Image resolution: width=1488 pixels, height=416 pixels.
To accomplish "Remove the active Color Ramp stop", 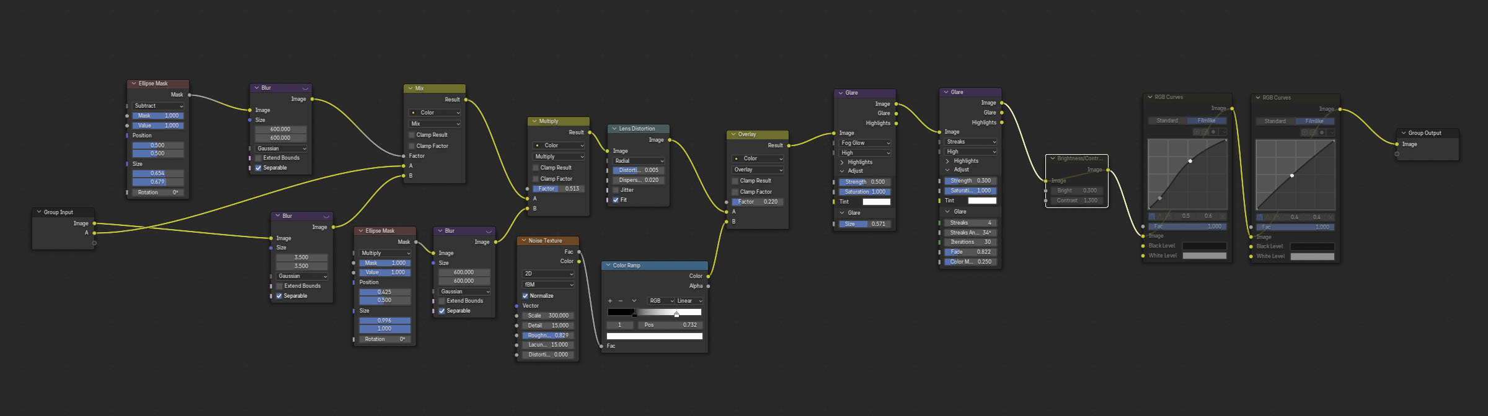I will click(621, 301).
